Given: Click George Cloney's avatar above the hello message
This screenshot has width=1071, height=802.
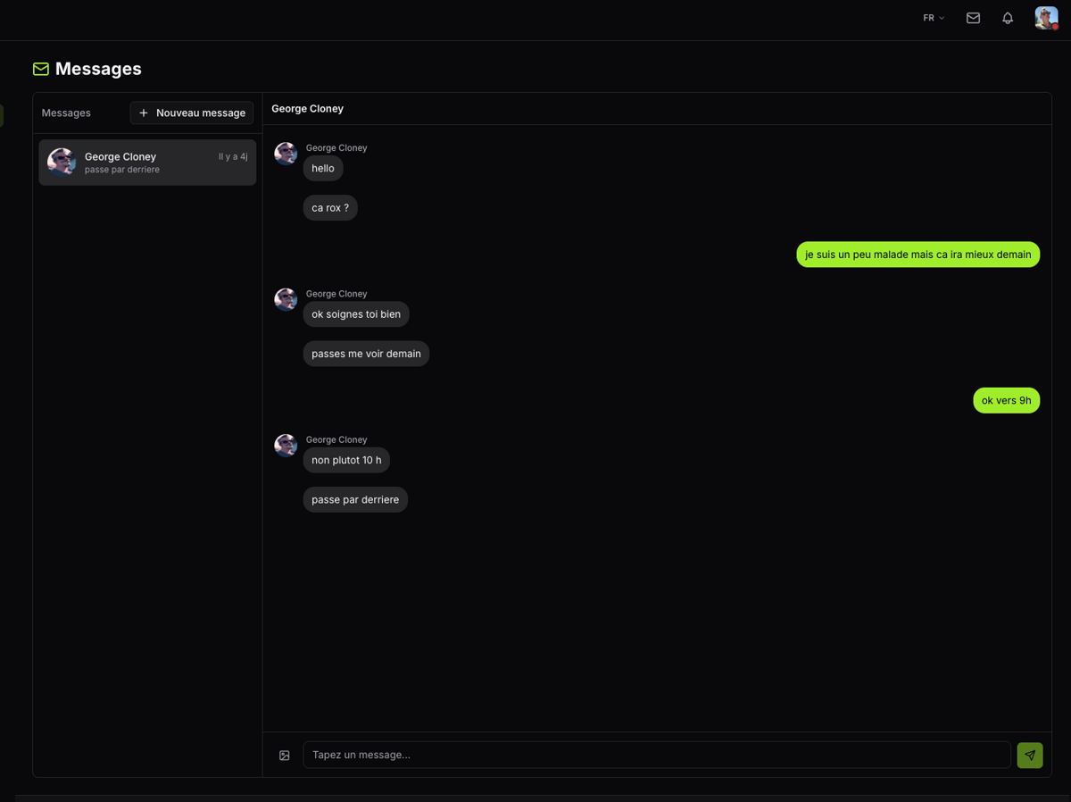Looking at the screenshot, I should point(286,154).
